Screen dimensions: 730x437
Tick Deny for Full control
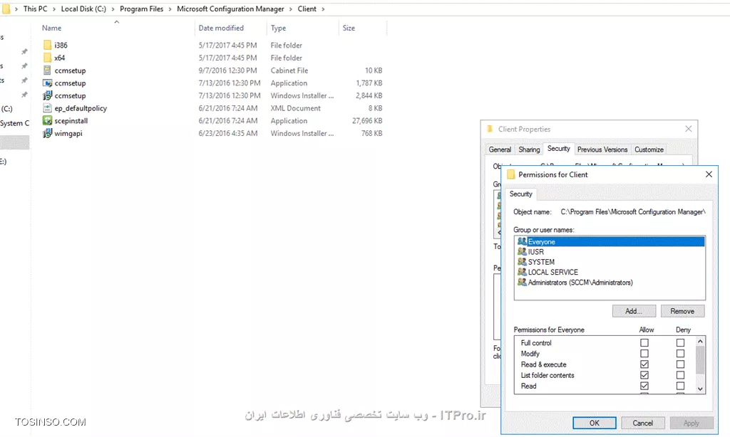click(x=680, y=342)
